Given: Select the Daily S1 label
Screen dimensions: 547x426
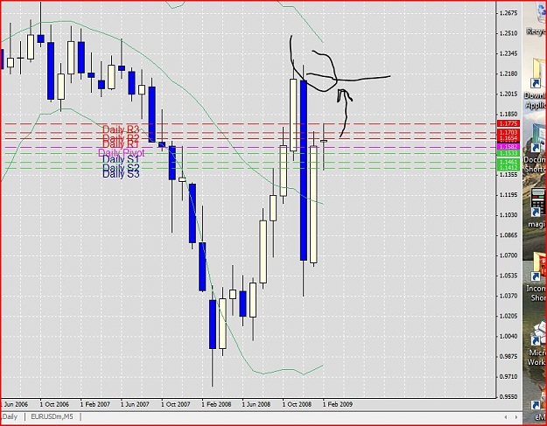Looking at the screenshot, I should pos(121,159).
